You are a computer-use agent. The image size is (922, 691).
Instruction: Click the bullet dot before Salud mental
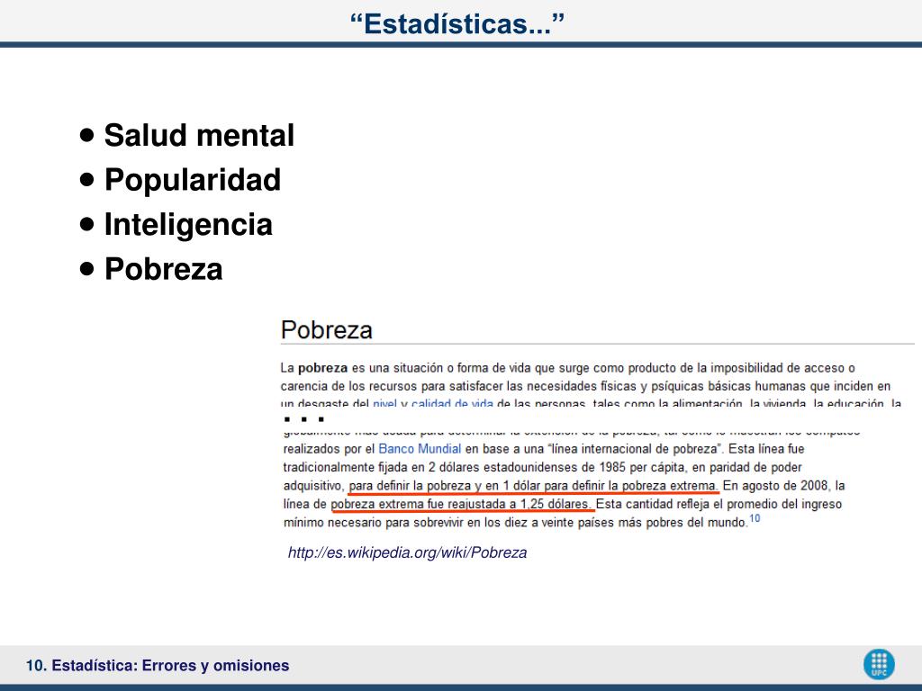pos(87,135)
